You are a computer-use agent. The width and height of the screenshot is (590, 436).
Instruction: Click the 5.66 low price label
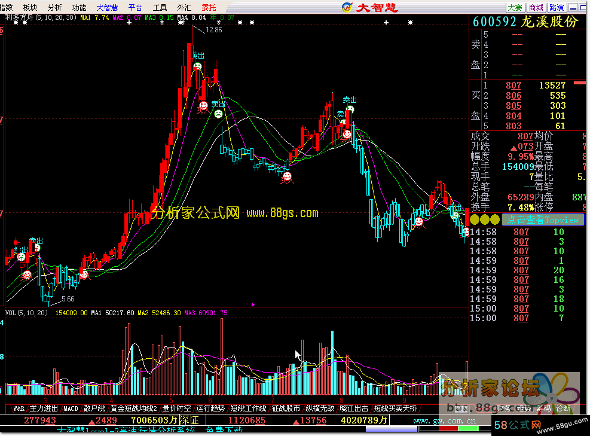tap(68, 299)
